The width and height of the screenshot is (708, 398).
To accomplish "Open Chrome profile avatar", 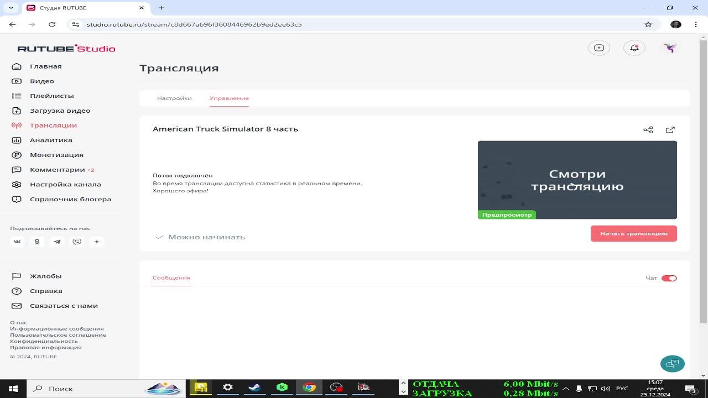I will click(x=676, y=24).
